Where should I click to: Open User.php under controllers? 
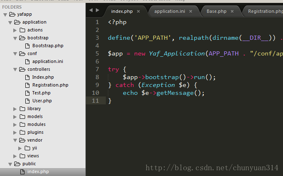(x=42, y=101)
